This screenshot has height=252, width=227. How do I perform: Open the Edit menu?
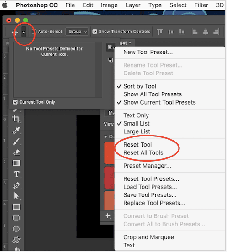[x=88, y=5]
